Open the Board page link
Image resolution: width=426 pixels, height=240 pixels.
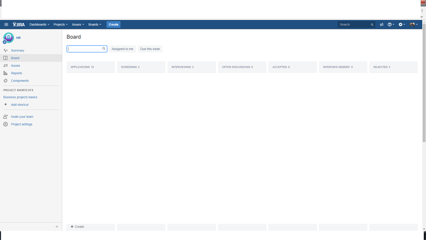(15, 58)
